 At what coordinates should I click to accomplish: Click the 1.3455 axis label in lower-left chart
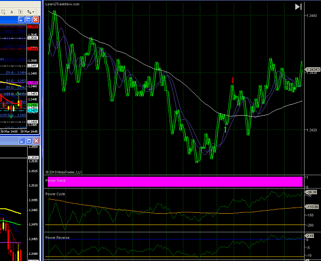click(x=33, y=239)
